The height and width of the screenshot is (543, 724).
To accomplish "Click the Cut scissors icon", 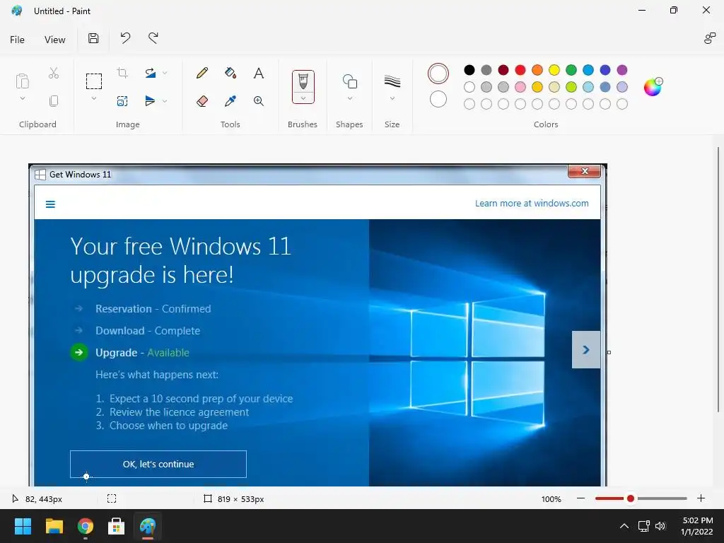I will (x=54, y=73).
